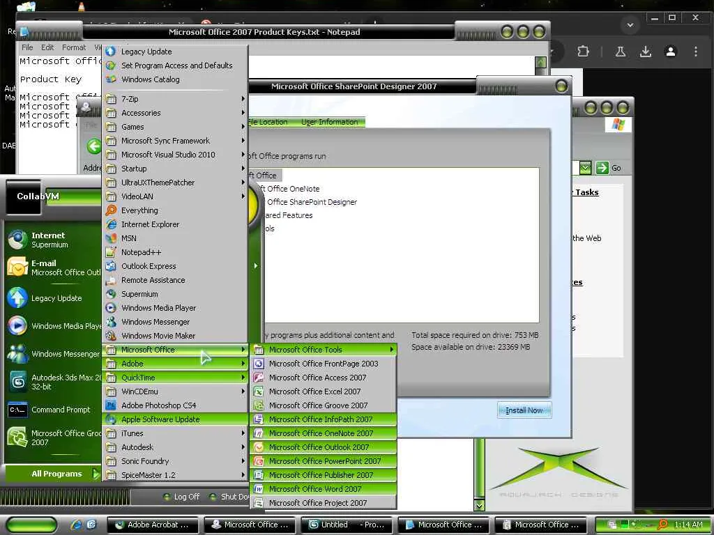Click Shut Down in start menu

229,497
